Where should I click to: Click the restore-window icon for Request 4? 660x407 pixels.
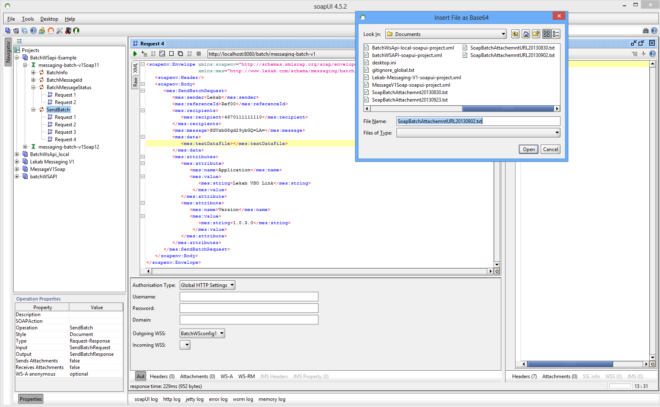point(641,43)
